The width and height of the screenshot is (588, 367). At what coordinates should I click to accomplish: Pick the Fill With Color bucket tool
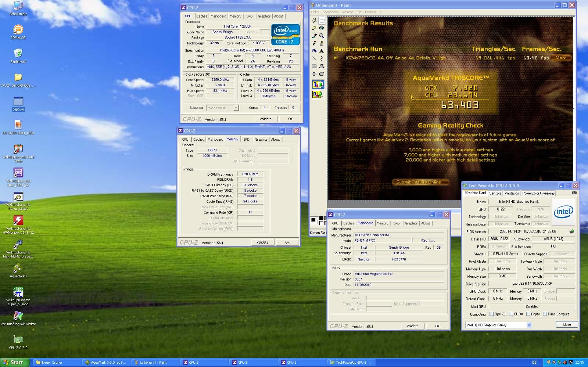(x=322, y=28)
